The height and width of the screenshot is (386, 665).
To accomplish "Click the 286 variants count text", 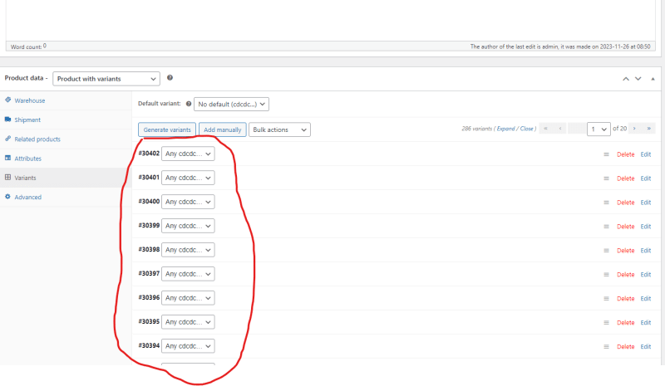I will click(x=476, y=129).
